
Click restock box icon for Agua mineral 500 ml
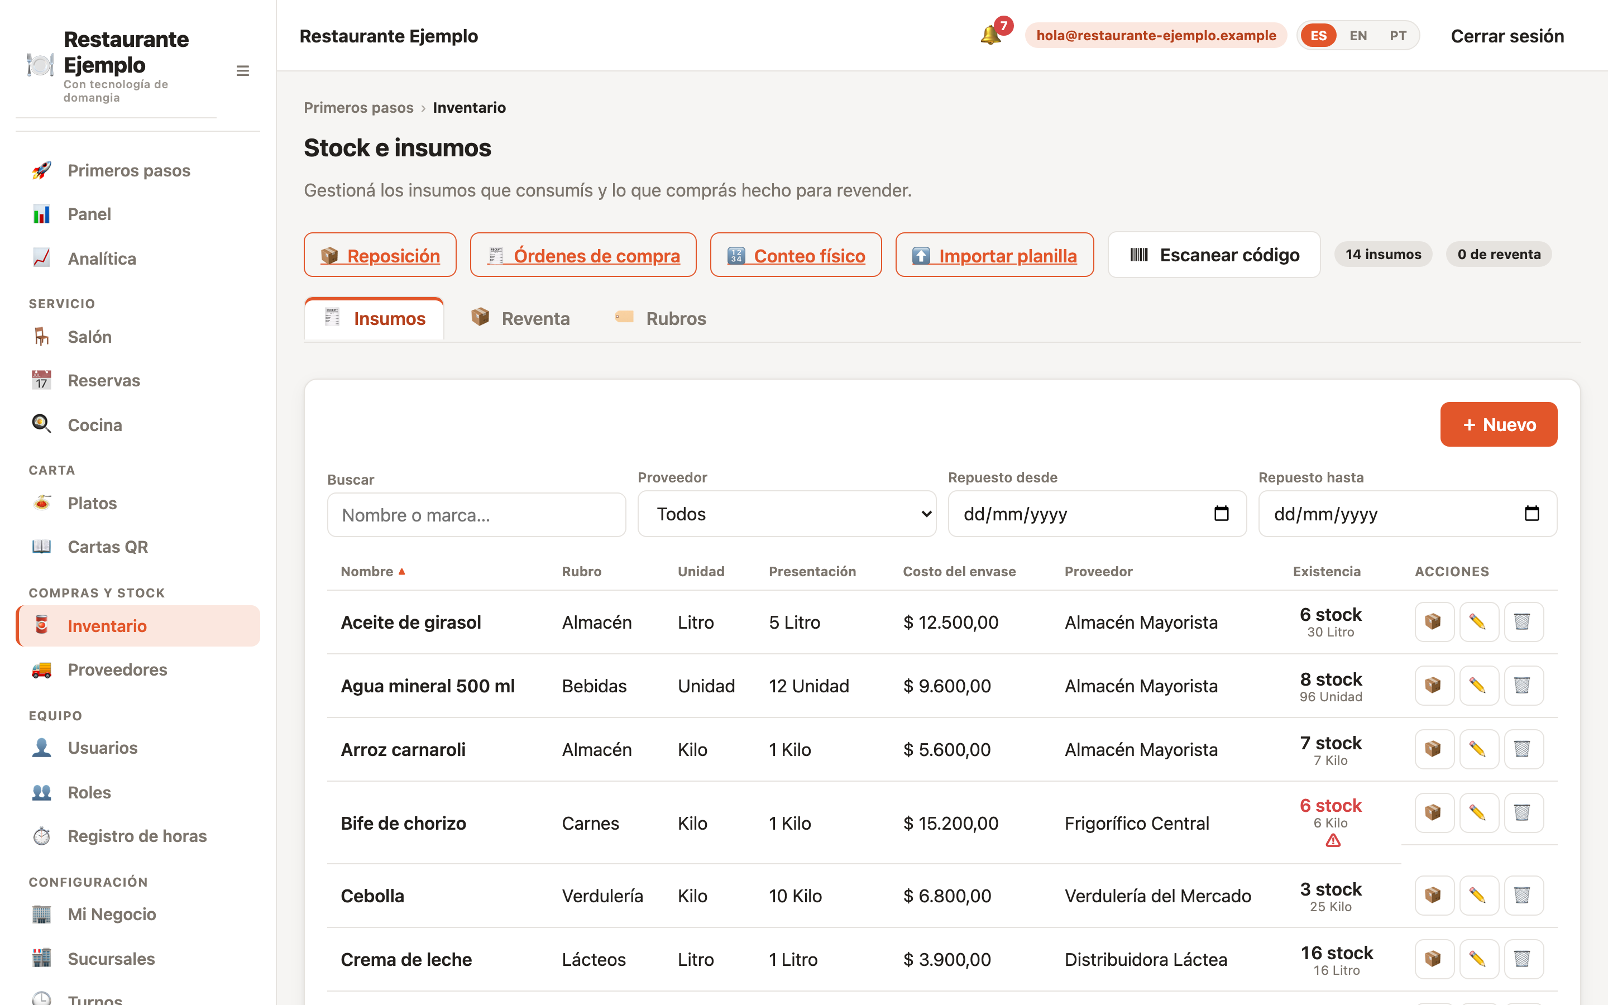point(1434,685)
